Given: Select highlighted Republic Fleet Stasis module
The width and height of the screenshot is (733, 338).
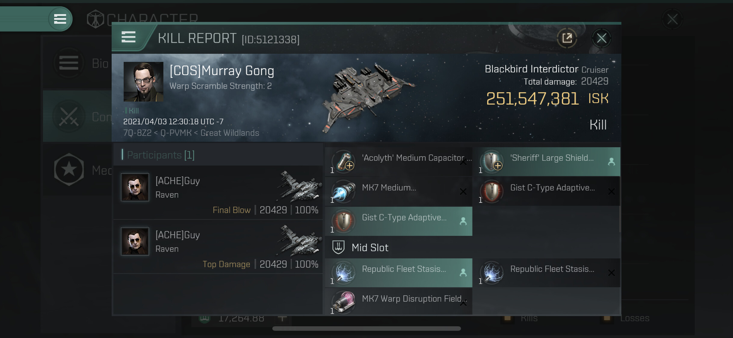Looking at the screenshot, I should pyautogui.click(x=399, y=273).
